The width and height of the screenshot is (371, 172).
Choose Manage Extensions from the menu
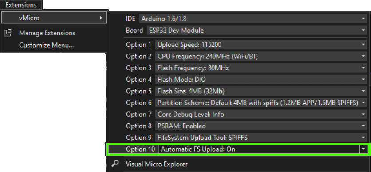pyautogui.click(x=47, y=33)
